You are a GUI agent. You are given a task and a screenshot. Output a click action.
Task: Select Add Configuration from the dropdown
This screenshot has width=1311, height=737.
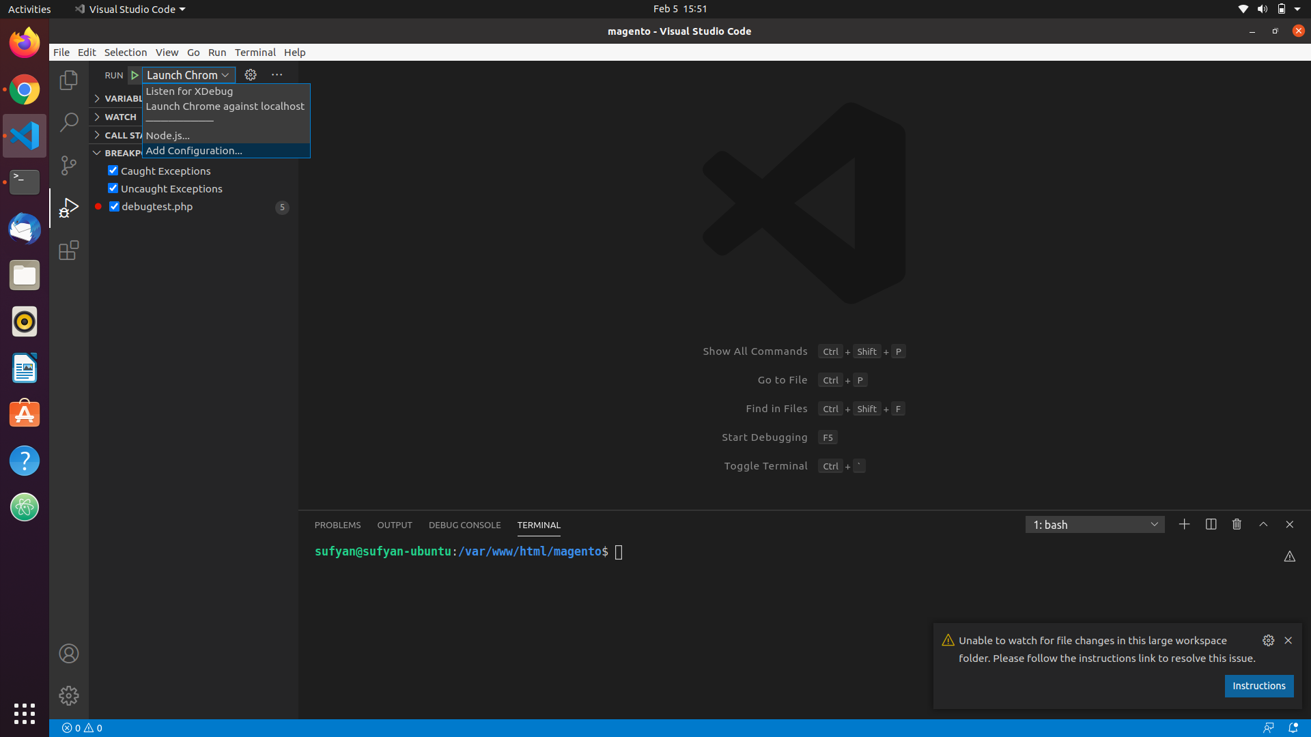tap(195, 150)
